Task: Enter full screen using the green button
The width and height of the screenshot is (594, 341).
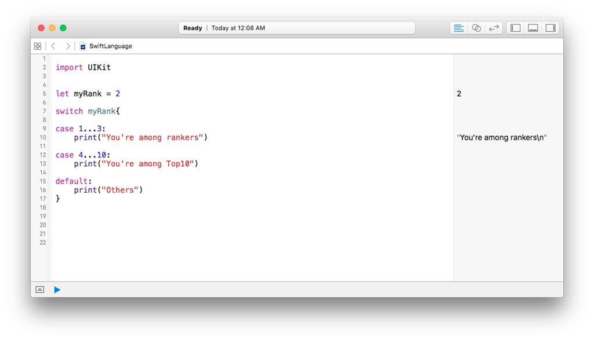Action: pyautogui.click(x=63, y=28)
